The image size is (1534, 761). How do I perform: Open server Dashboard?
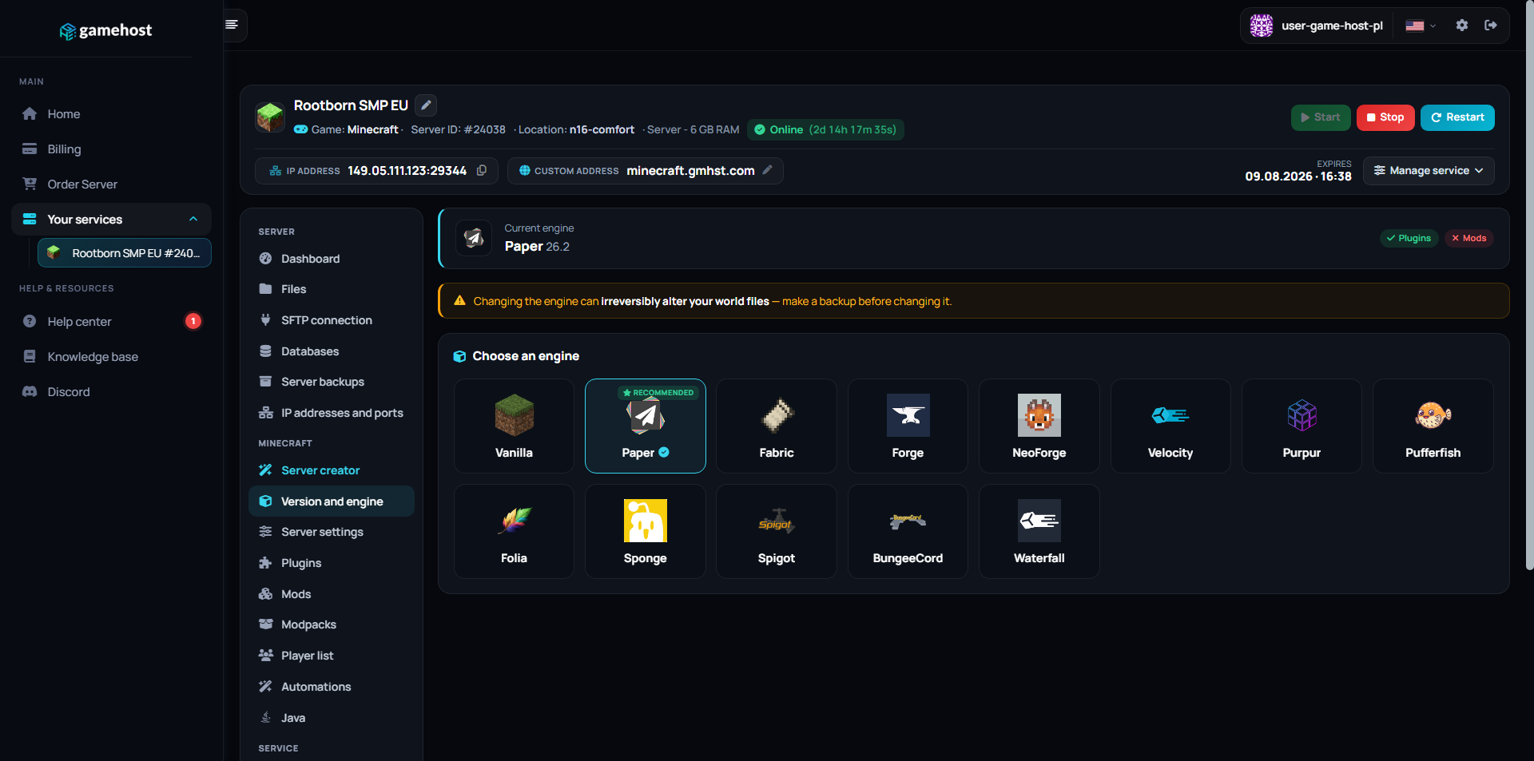pyautogui.click(x=332, y=259)
